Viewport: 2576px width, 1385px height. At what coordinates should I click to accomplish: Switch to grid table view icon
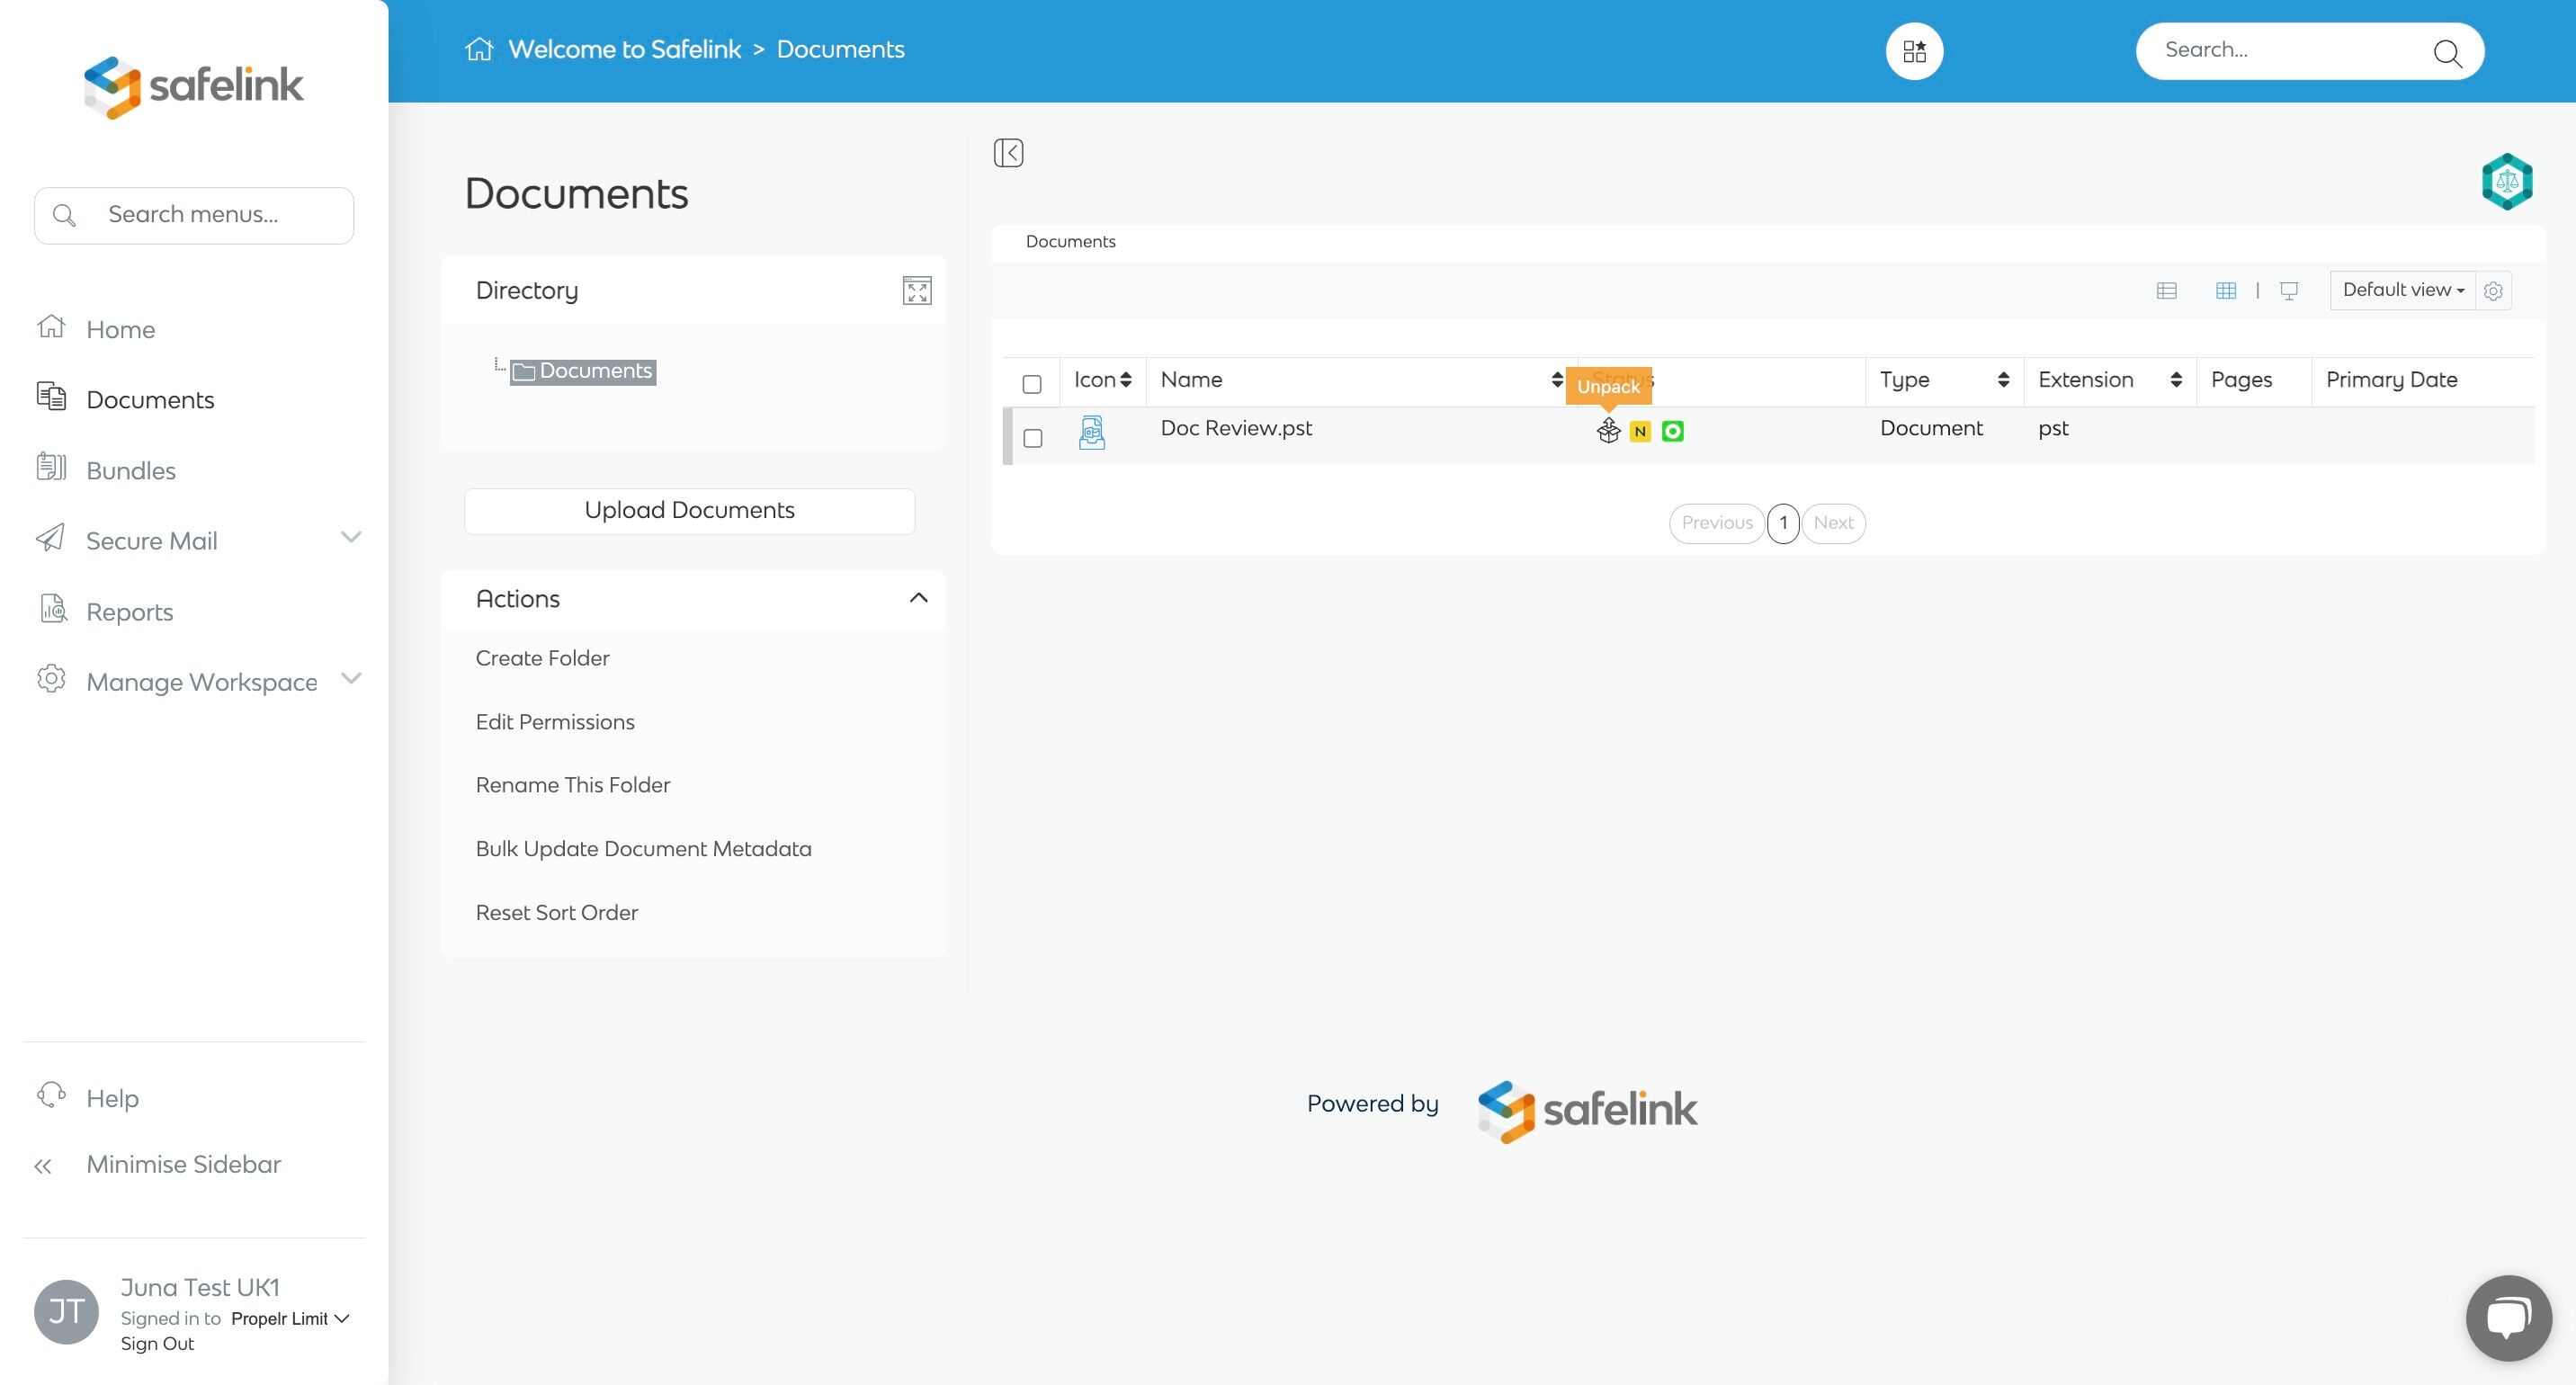tap(2225, 291)
